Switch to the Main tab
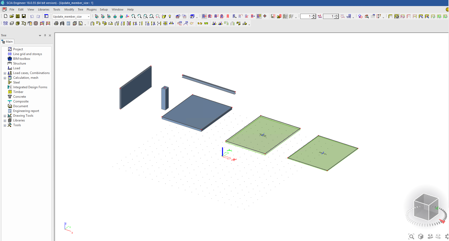 7,42
